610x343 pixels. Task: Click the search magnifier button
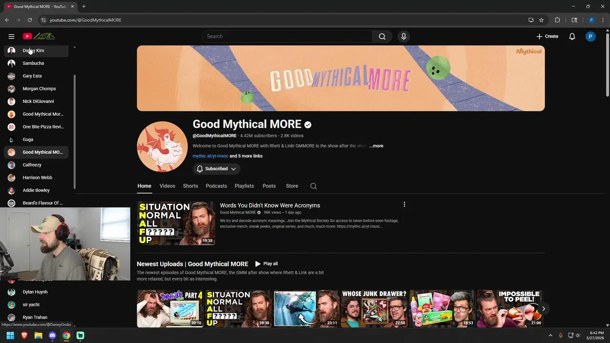382,36
